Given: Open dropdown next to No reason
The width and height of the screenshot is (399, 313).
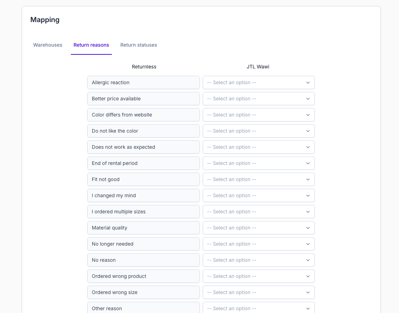Looking at the screenshot, I should (258, 260).
